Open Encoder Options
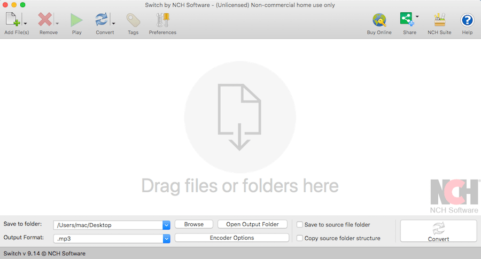 232,238
